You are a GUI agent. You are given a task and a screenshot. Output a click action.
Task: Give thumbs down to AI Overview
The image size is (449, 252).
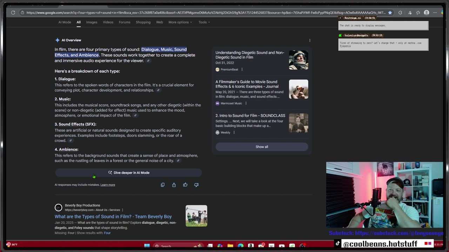pyautogui.click(x=196, y=185)
